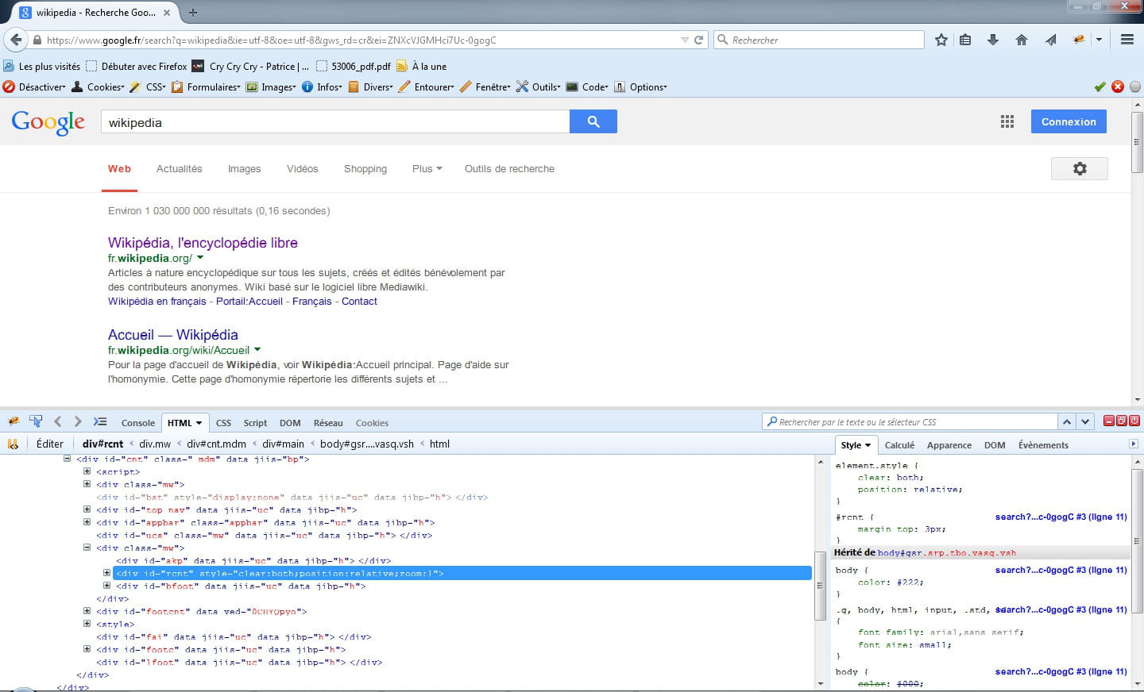Switch to the CSS tab in Firebug
Screen dimensions: 1144x692
(x=224, y=423)
